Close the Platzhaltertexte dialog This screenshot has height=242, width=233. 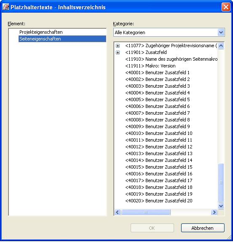(x=226, y=7)
